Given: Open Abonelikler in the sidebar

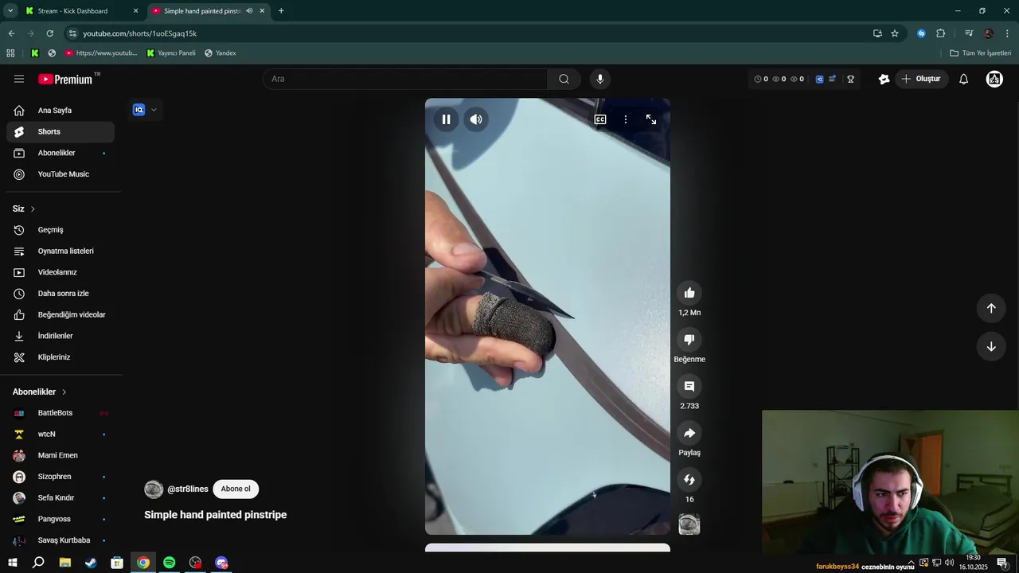Looking at the screenshot, I should pyautogui.click(x=61, y=153).
